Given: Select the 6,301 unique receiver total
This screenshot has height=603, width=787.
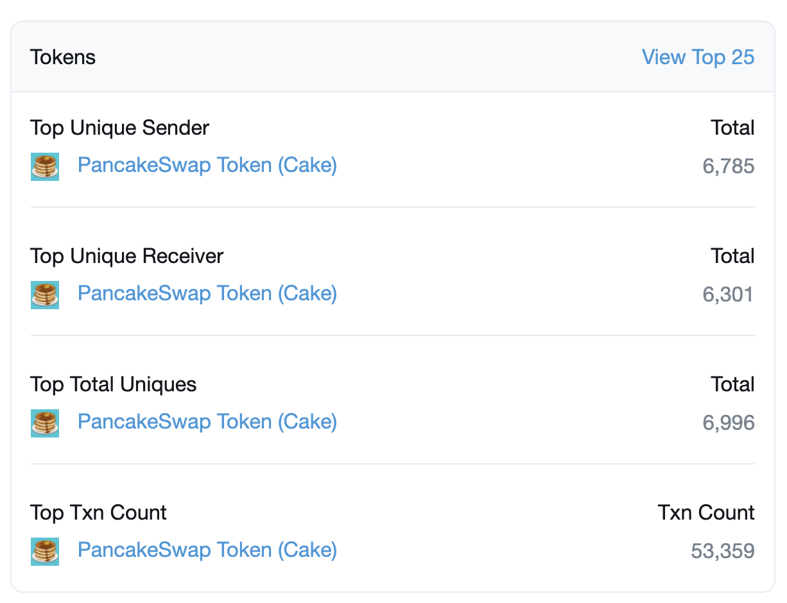Looking at the screenshot, I should click(729, 295).
